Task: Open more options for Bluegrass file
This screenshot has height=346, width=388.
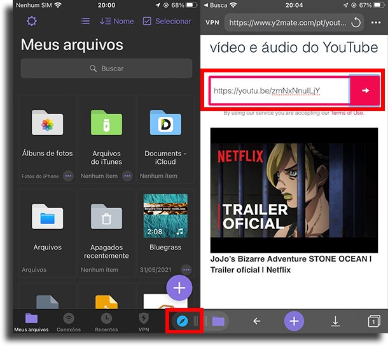Action: pyautogui.click(x=186, y=270)
